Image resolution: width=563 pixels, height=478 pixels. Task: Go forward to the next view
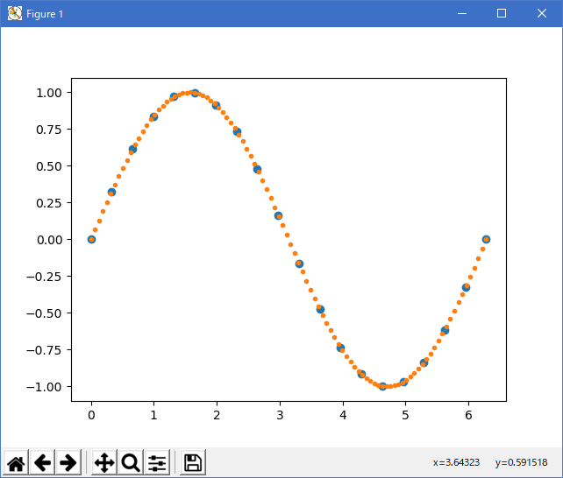[68, 463]
